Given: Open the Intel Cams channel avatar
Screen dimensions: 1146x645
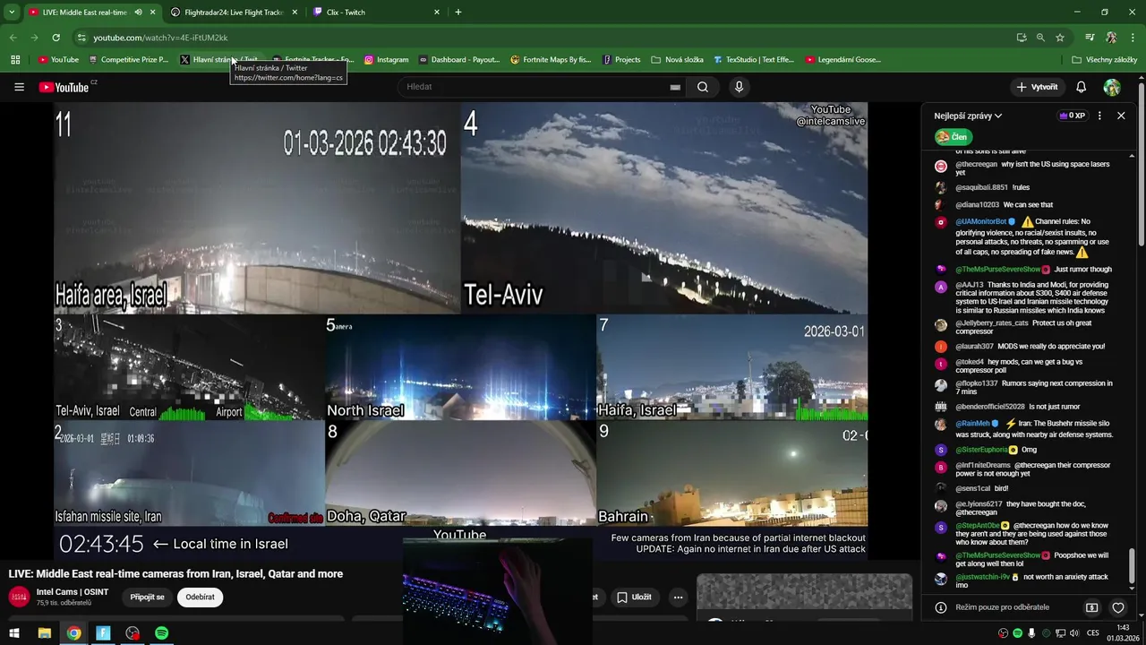Looking at the screenshot, I should [19, 597].
